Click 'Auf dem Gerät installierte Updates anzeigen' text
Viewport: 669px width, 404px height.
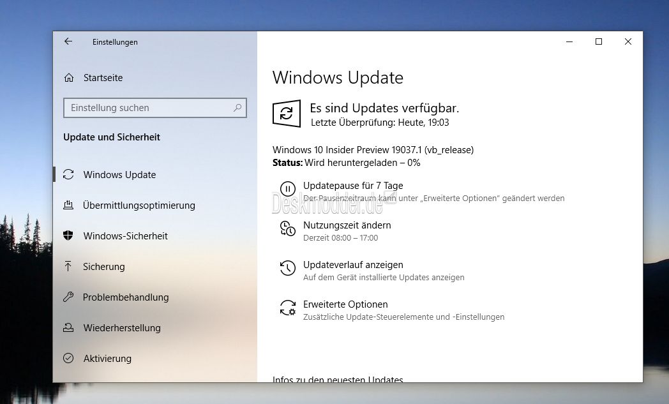[x=384, y=278]
